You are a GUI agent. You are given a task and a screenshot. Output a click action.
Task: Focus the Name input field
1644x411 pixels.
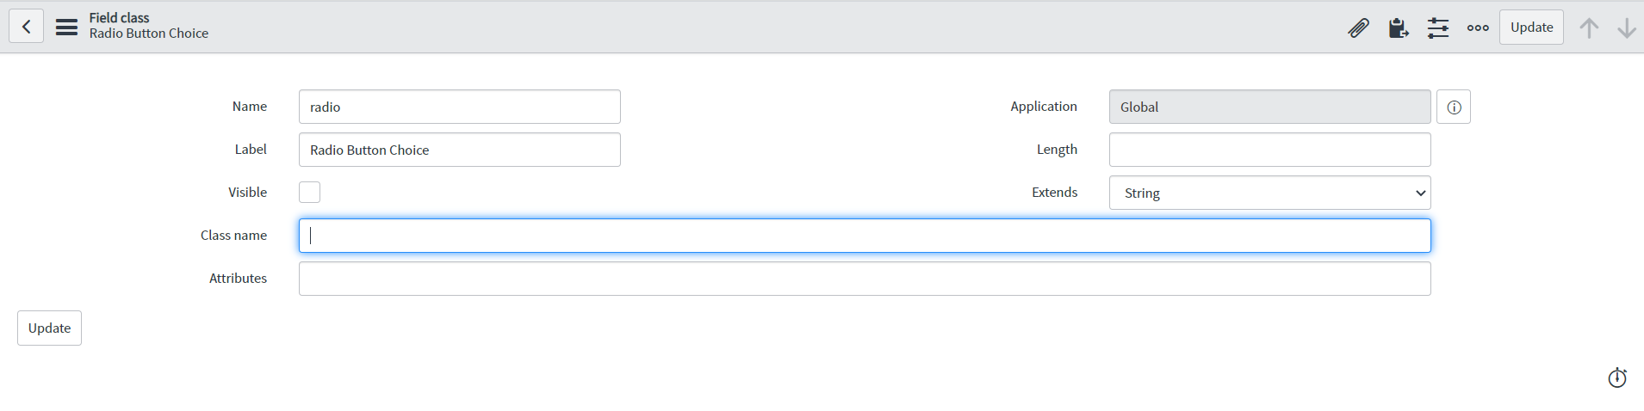pyautogui.click(x=459, y=107)
